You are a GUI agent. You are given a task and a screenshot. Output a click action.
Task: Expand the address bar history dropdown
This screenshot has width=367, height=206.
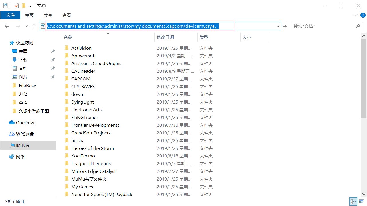278,26
